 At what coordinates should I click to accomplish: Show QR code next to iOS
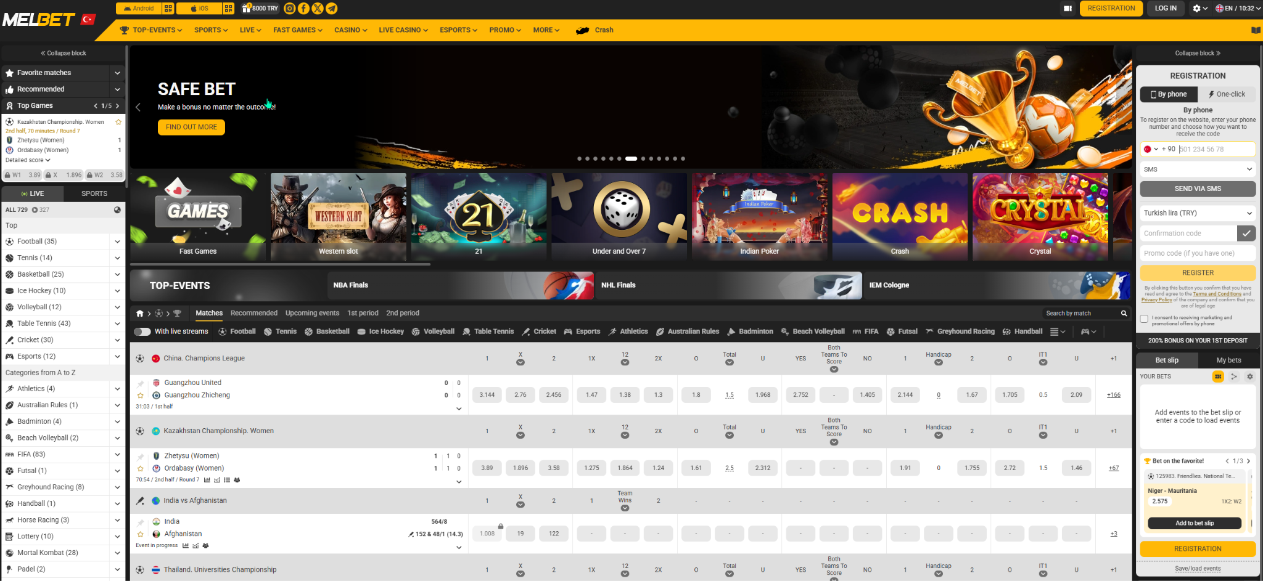228,9
